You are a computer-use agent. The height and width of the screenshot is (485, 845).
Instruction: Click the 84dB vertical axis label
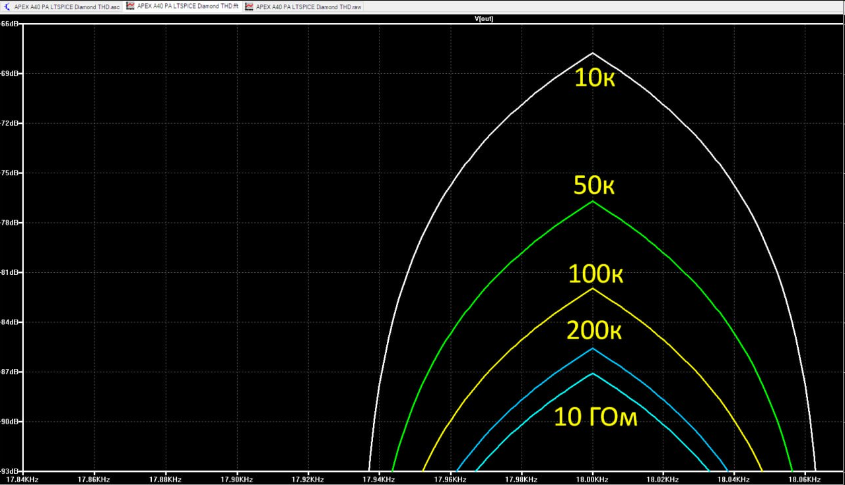(x=9, y=322)
